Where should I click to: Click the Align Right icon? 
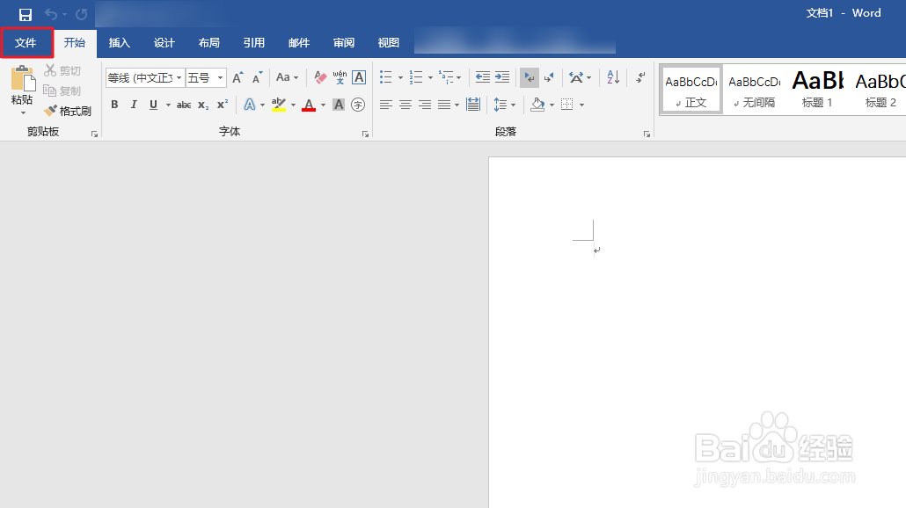(x=425, y=105)
